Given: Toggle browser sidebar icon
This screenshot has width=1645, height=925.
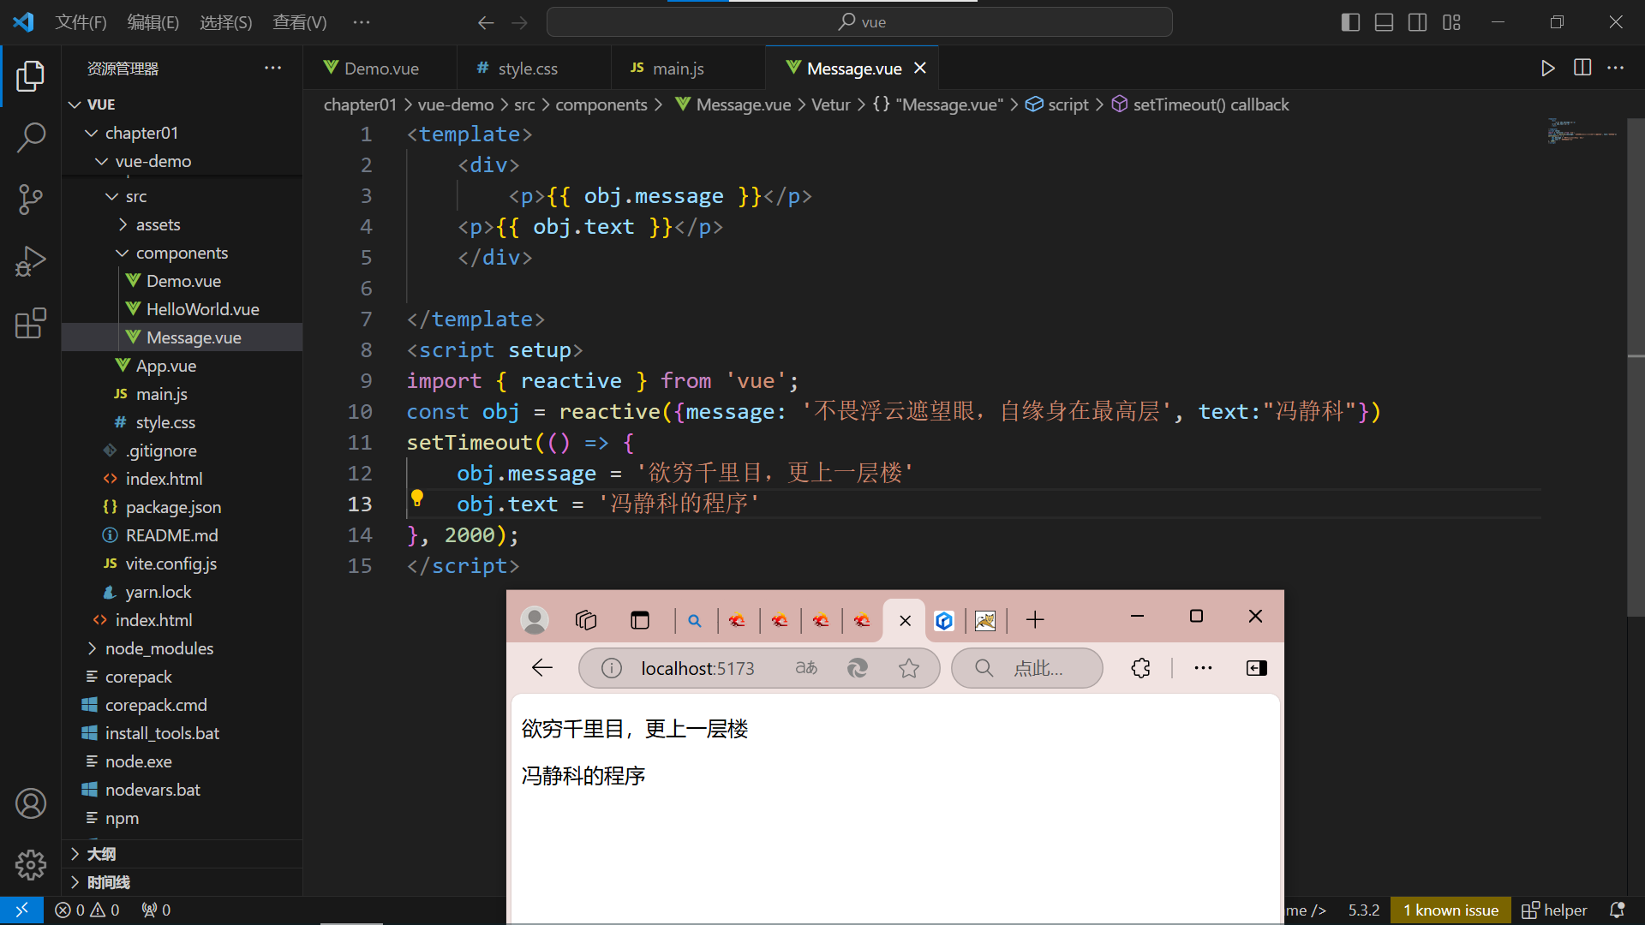Looking at the screenshot, I should point(1256,668).
